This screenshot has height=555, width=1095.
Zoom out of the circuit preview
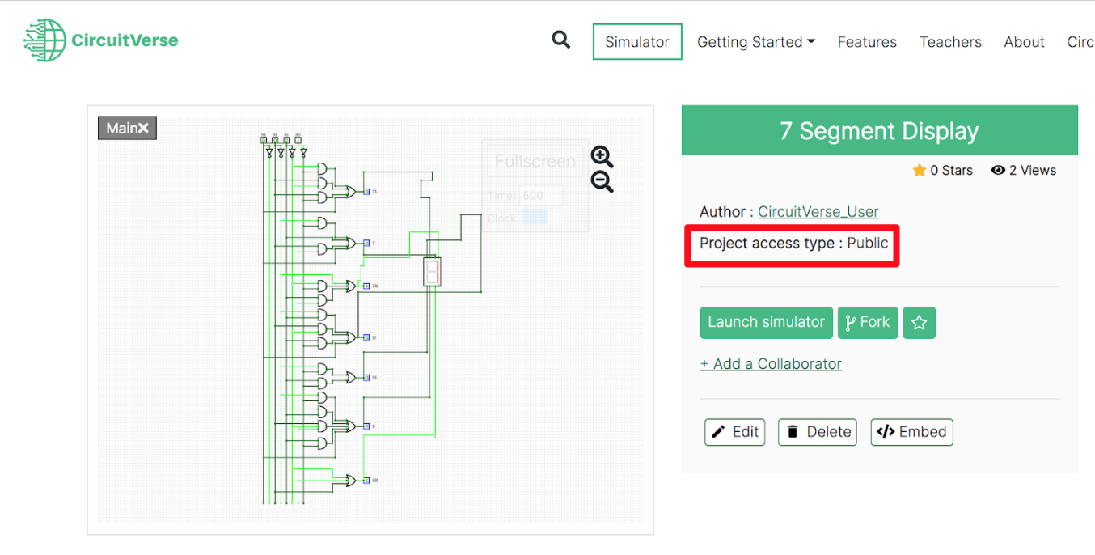602,182
